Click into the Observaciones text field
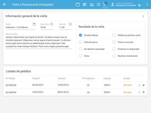Viewport: 151px width, 113px height. (39, 42)
